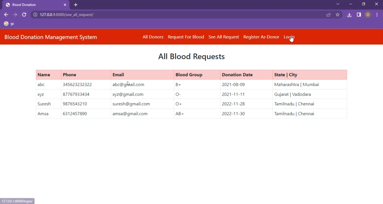Go to All Donors page
The image size is (383, 204).
click(x=153, y=37)
